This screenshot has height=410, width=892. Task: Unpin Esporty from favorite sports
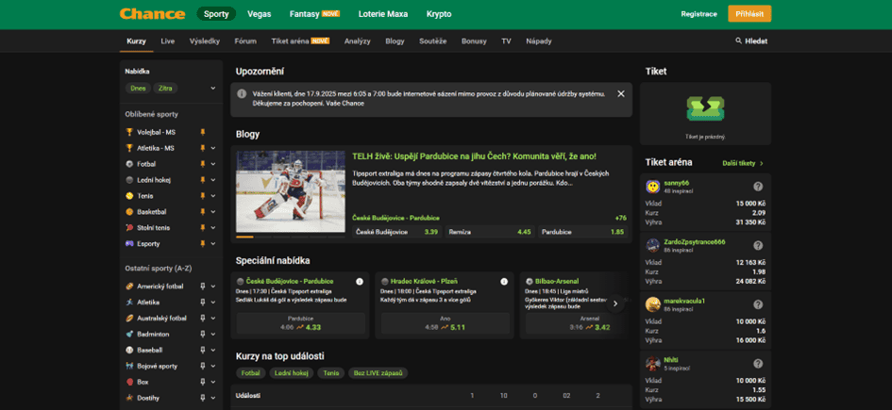[x=203, y=243]
